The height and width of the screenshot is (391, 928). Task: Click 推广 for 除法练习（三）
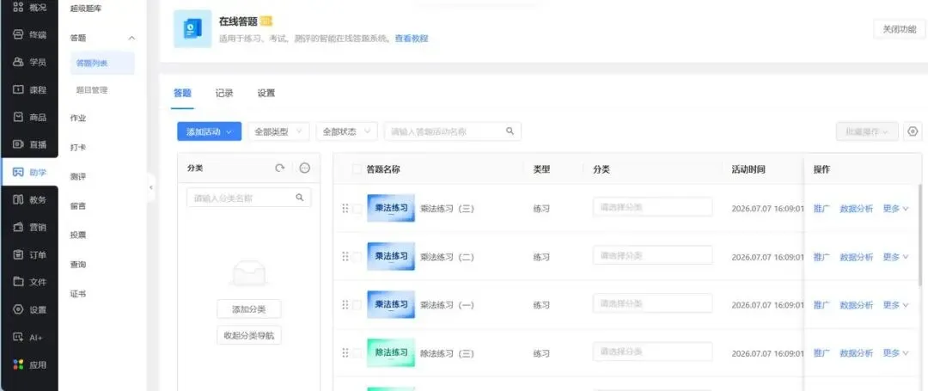click(821, 353)
